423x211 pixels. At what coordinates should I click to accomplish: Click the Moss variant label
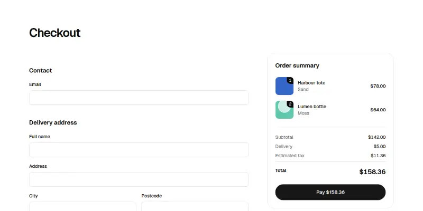point(303,113)
